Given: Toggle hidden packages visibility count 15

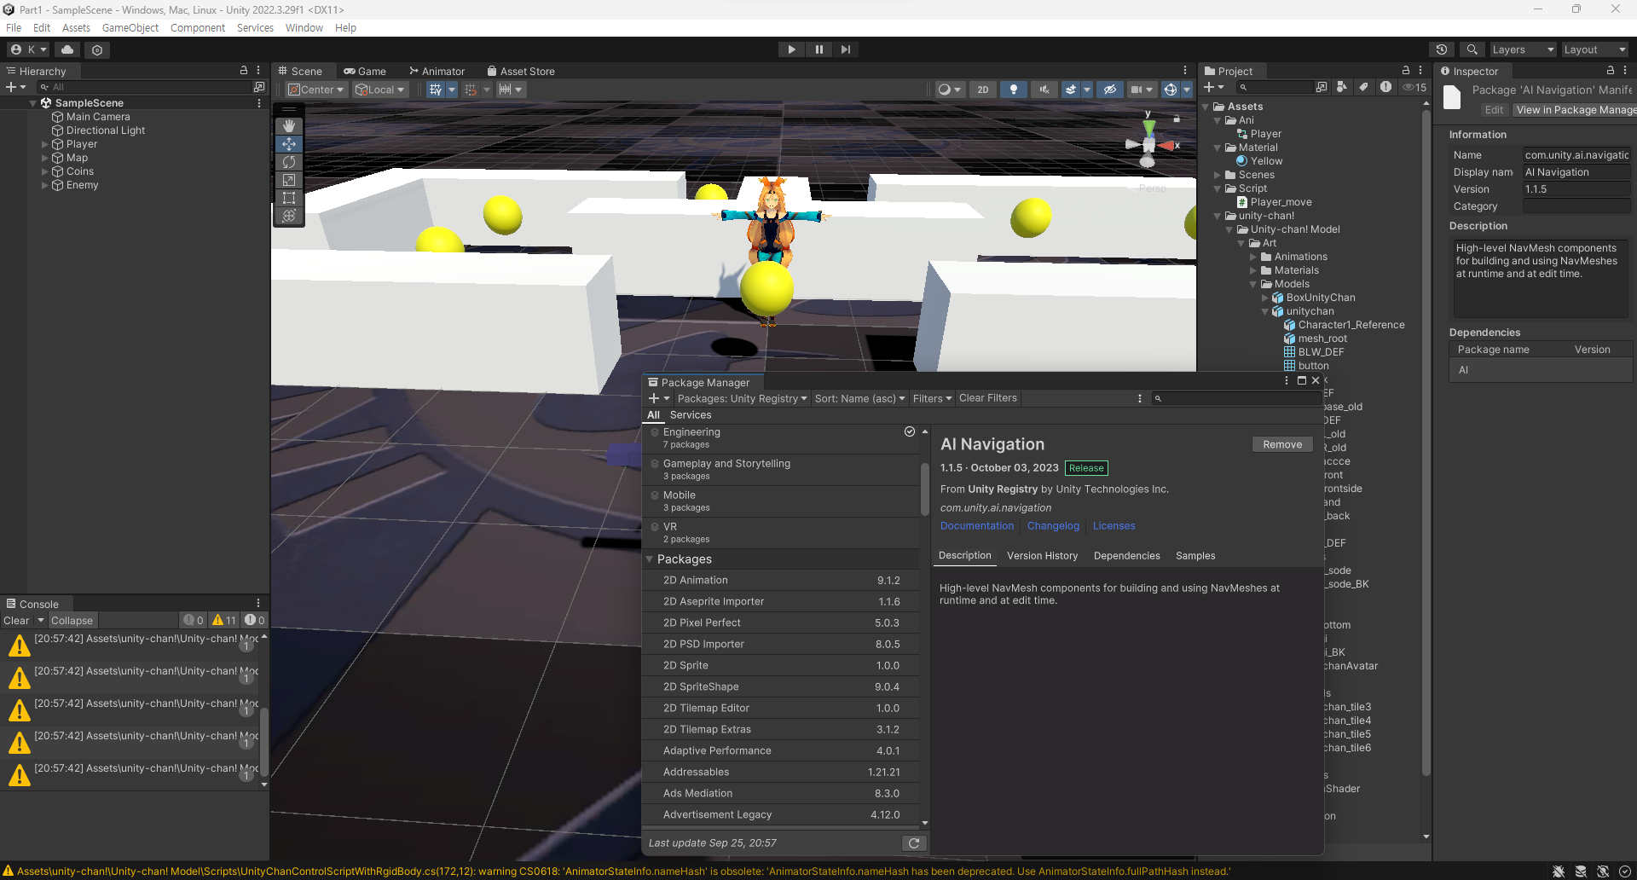Looking at the screenshot, I should [1414, 87].
